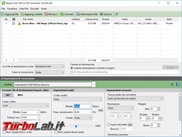Click the Pazera app icon in title bar
This screenshot has height=137, width=182.
(3, 3)
